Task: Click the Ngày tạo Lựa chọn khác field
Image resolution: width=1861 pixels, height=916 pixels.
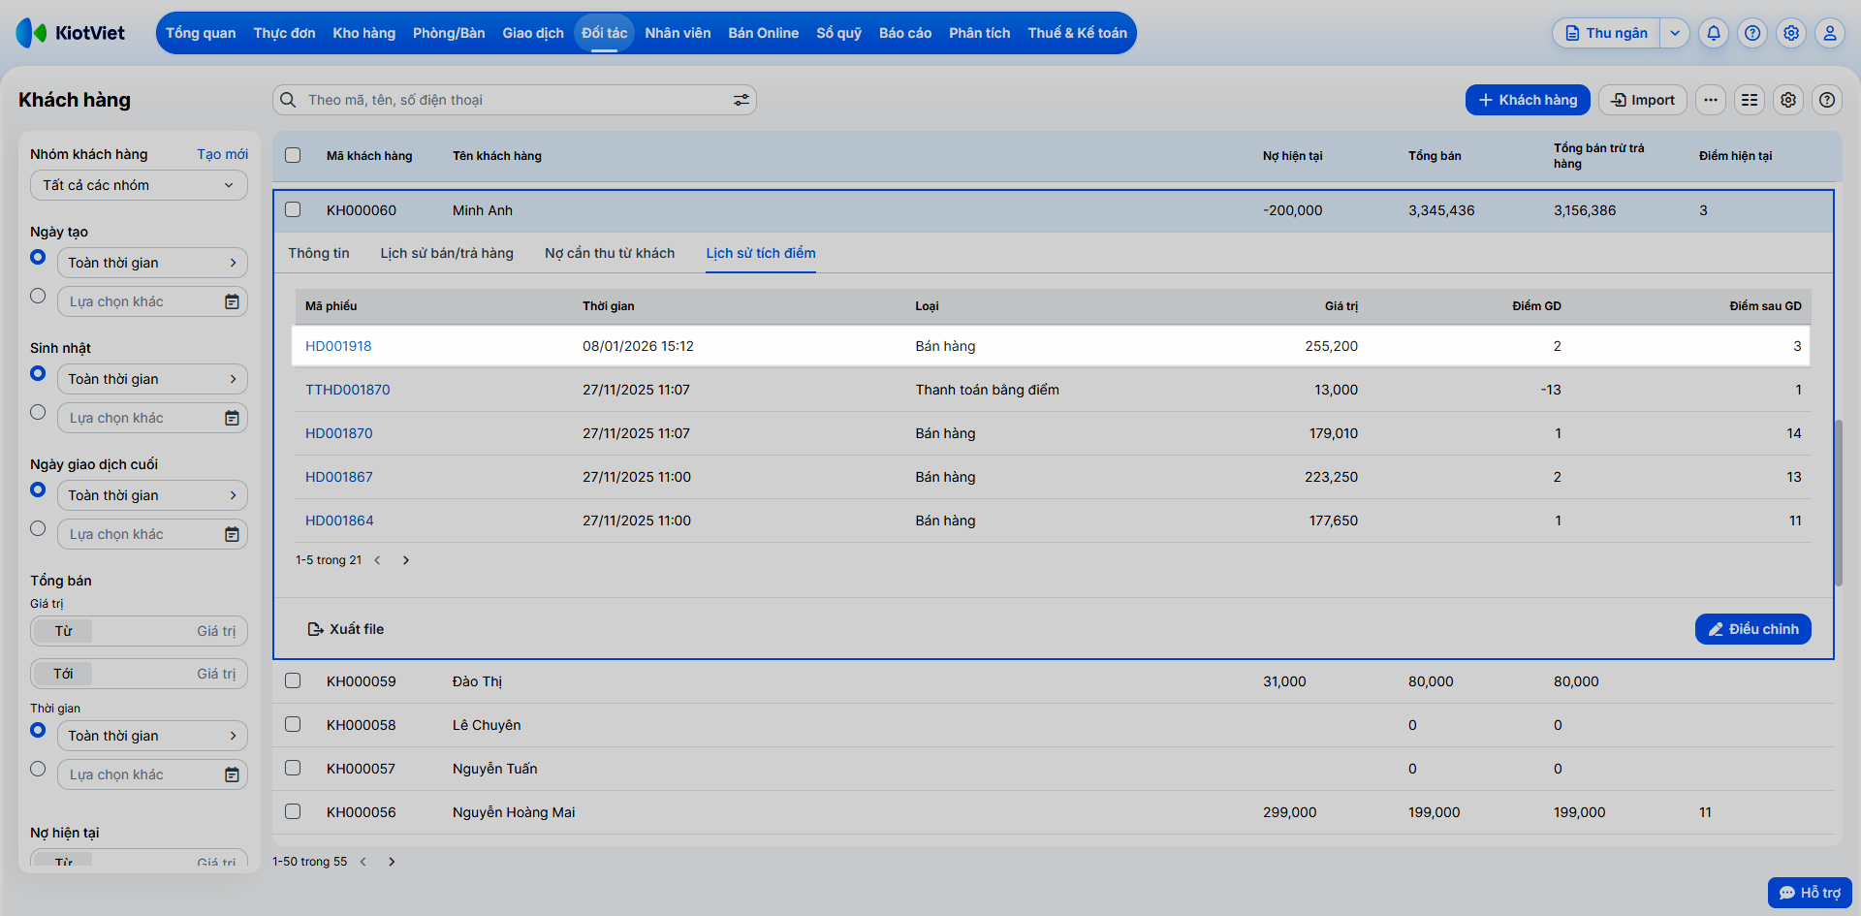Action: tap(152, 301)
